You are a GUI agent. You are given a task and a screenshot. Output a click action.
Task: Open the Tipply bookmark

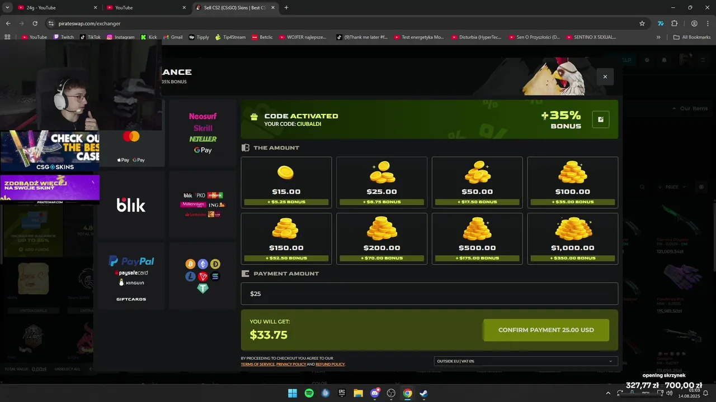click(x=199, y=37)
